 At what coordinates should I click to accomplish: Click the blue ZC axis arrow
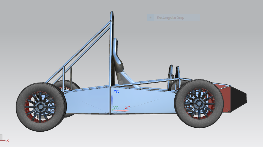(x=112, y=101)
